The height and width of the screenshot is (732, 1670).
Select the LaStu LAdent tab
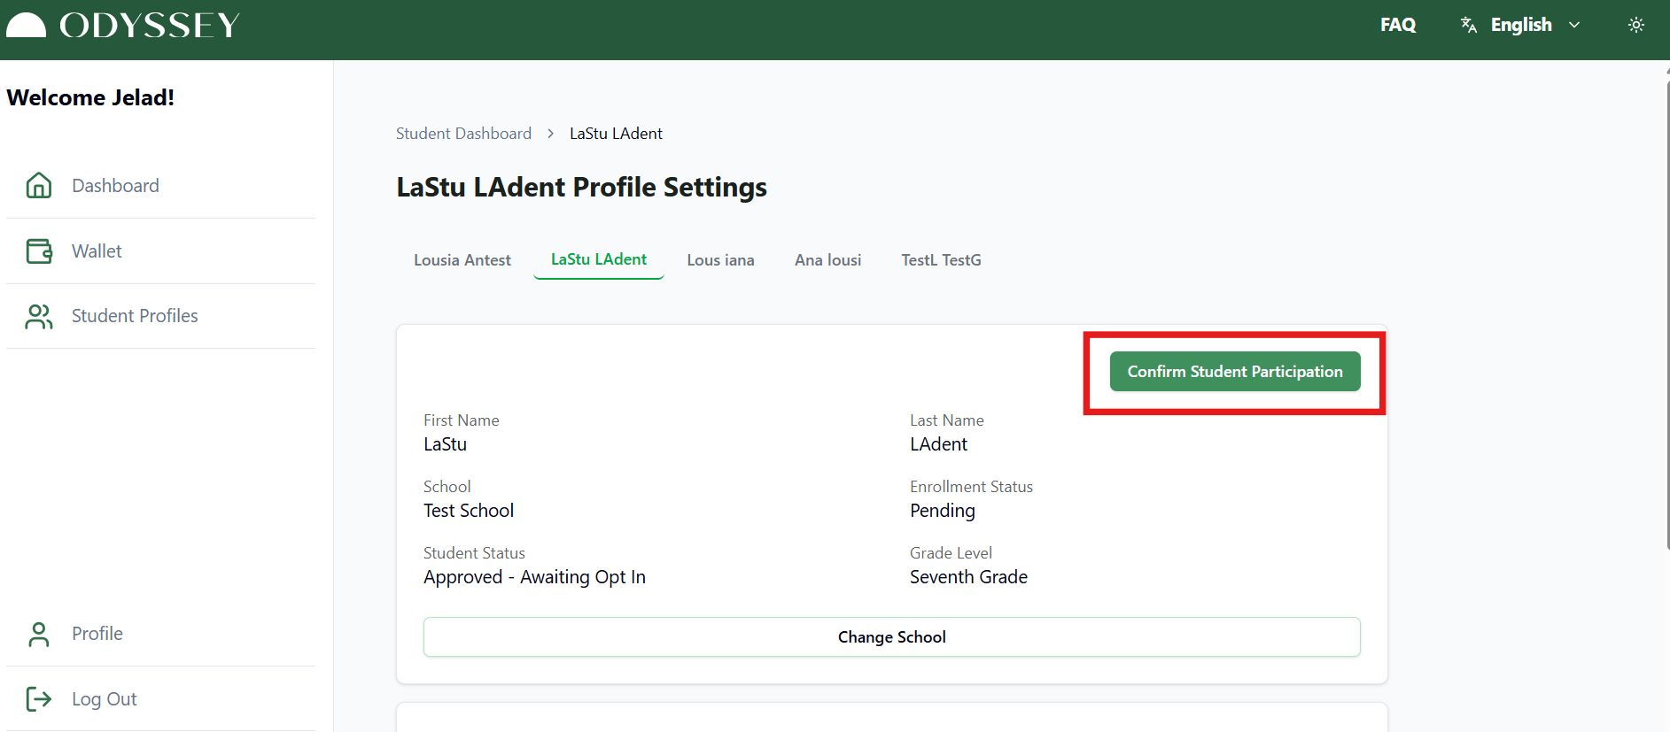click(599, 259)
